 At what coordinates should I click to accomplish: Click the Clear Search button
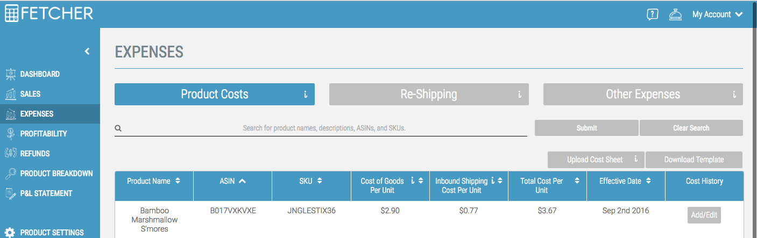click(691, 128)
